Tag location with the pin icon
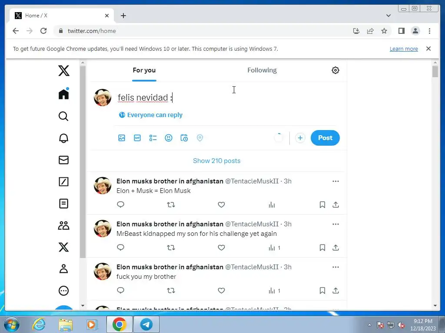Screen dimensions: 445x333 click(x=200, y=138)
